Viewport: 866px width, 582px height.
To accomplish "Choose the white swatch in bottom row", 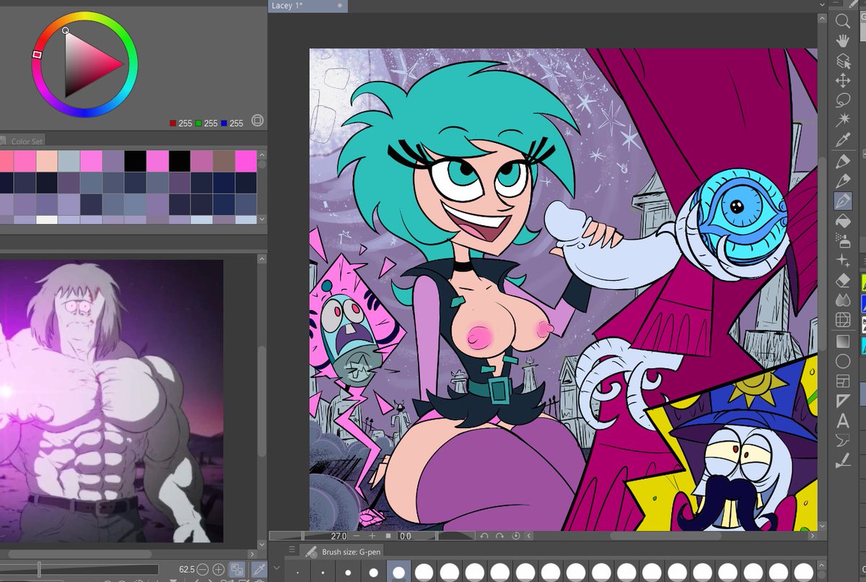I will (x=46, y=220).
